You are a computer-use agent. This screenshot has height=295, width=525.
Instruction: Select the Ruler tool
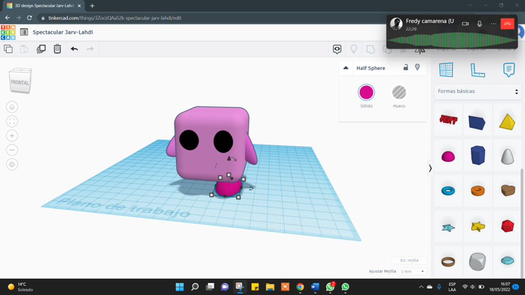click(x=478, y=70)
